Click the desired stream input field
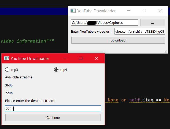Viewport: 170px width, 129px height. 53,109
